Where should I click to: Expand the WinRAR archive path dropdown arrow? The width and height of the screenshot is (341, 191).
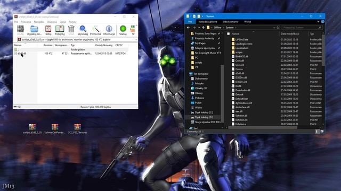point(136,40)
